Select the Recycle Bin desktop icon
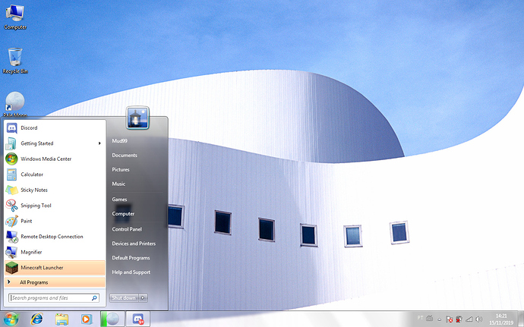Screen dimensions: 524x327 15,61
